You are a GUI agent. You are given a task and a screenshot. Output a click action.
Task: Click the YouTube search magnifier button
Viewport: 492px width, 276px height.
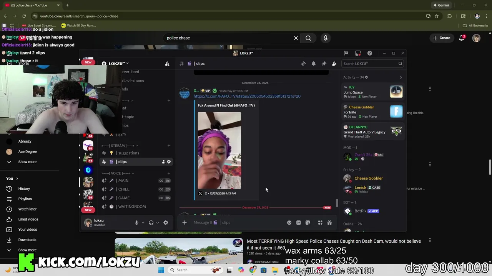pos(308,38)
